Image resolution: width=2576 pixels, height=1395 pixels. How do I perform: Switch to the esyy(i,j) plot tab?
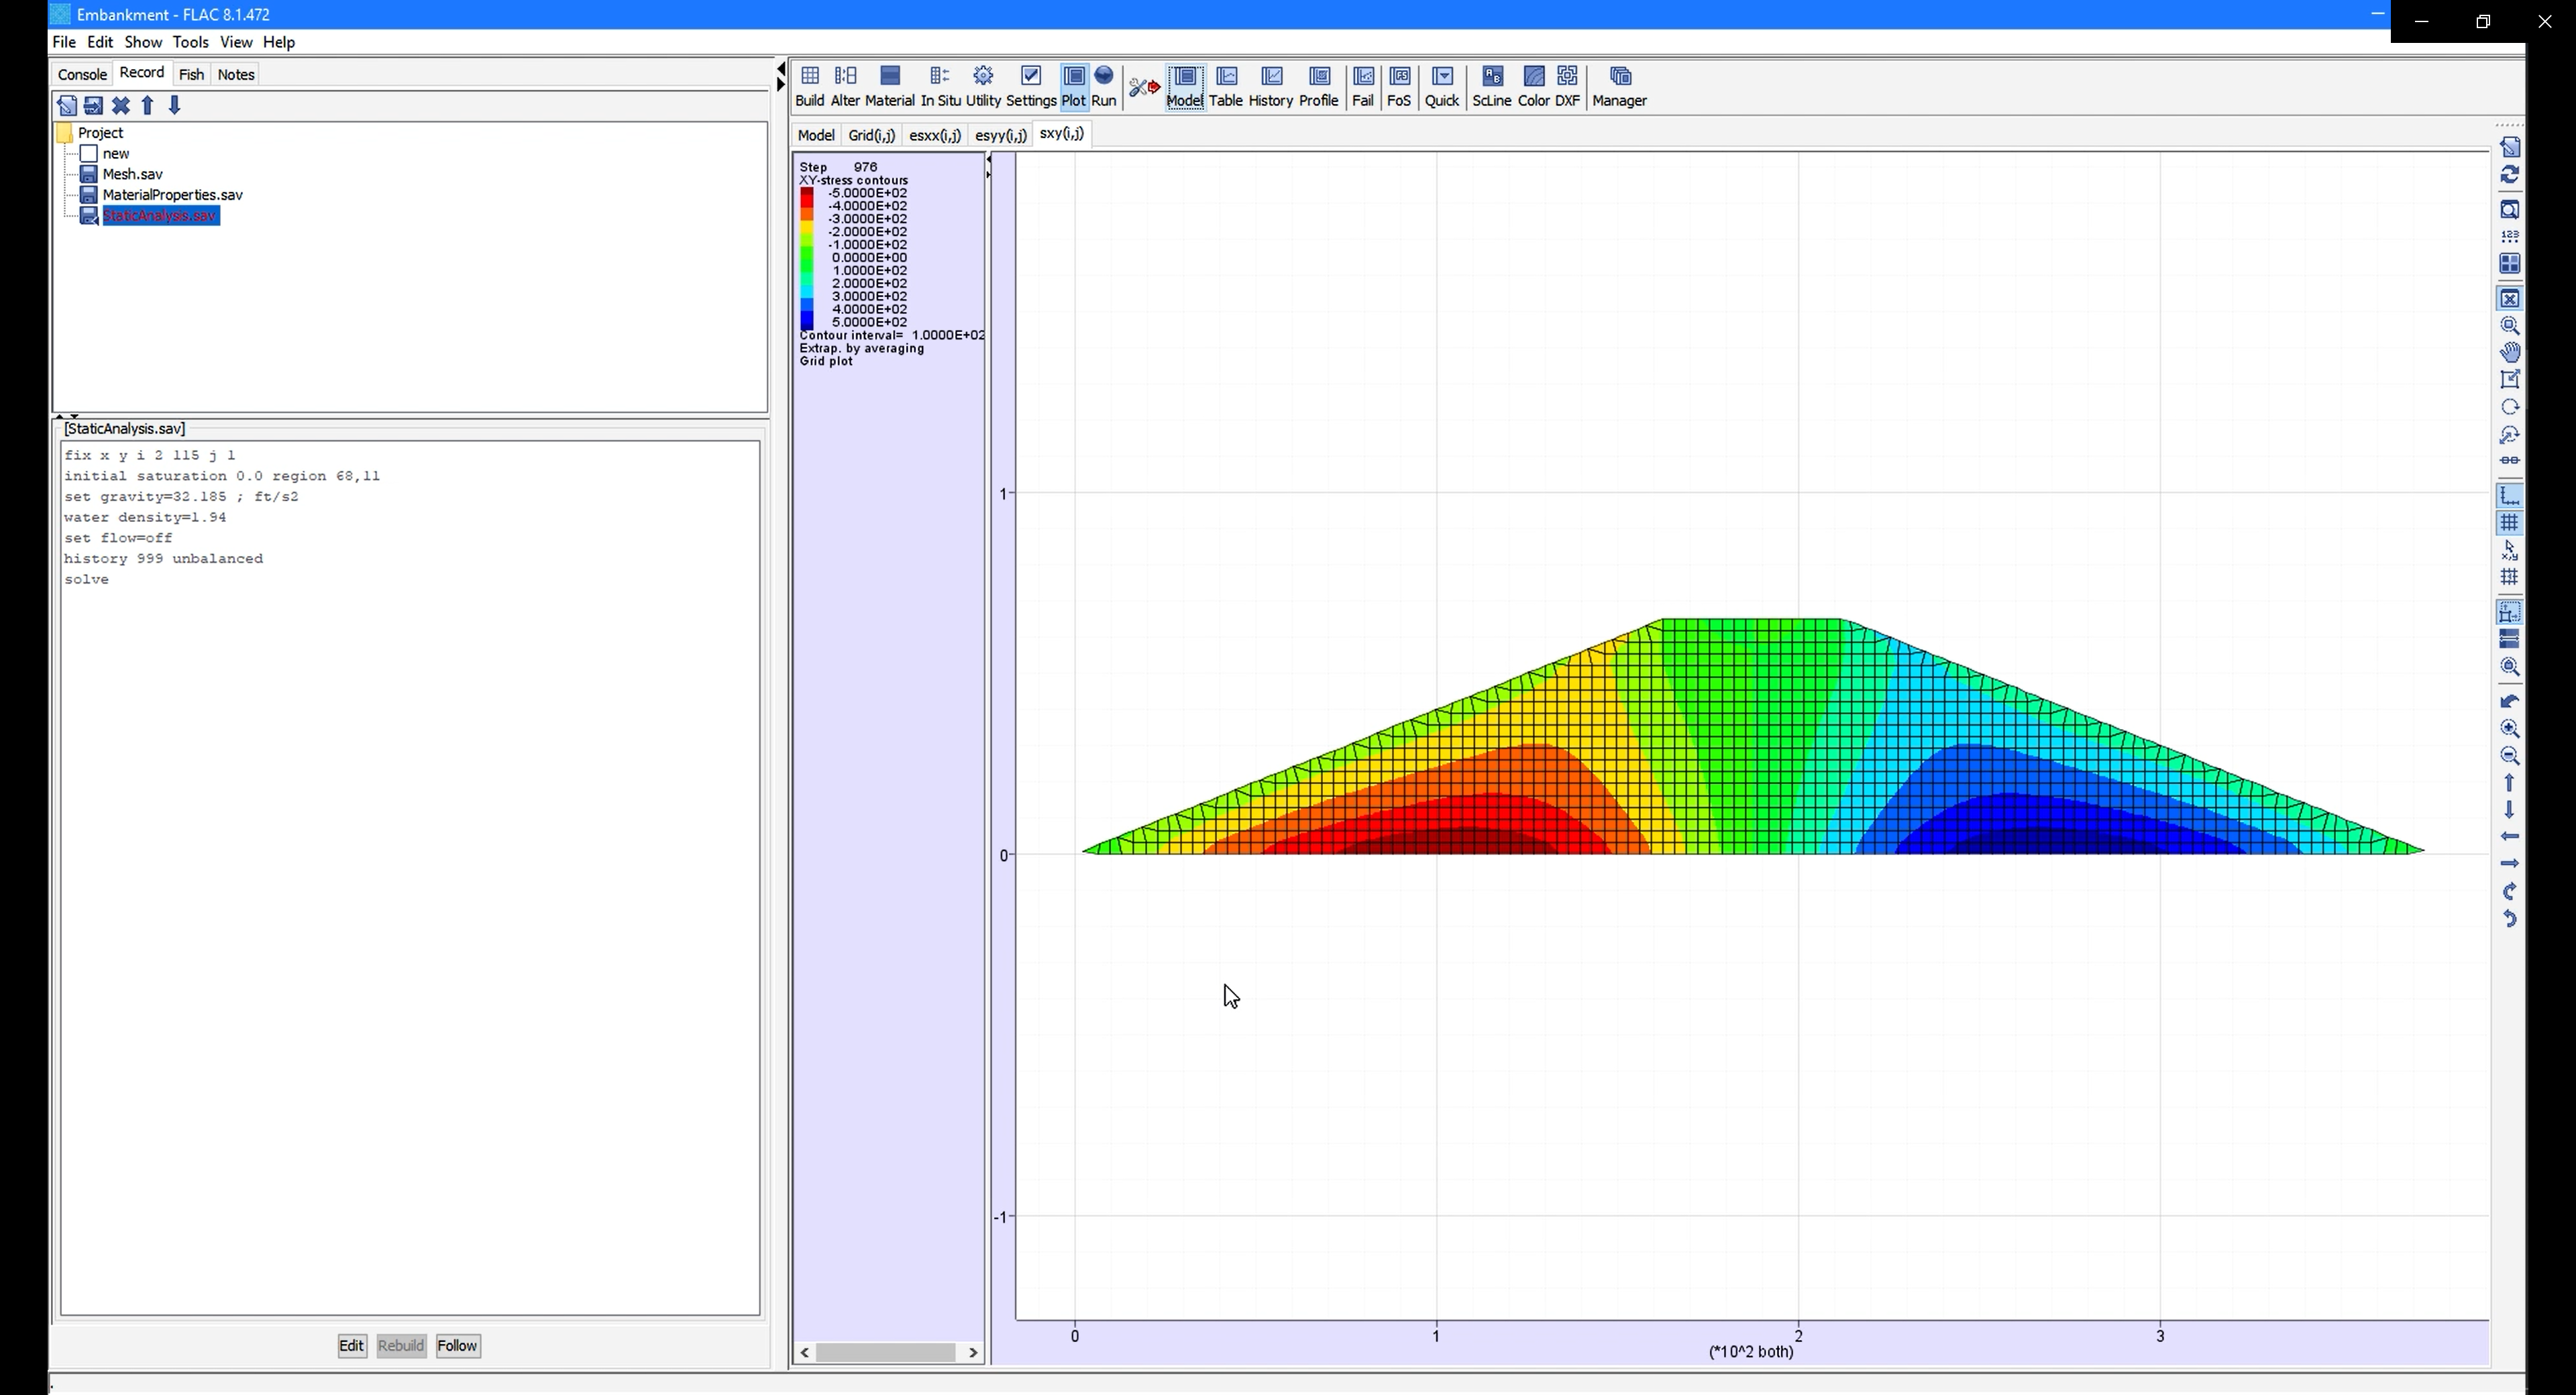(1000, 135)
